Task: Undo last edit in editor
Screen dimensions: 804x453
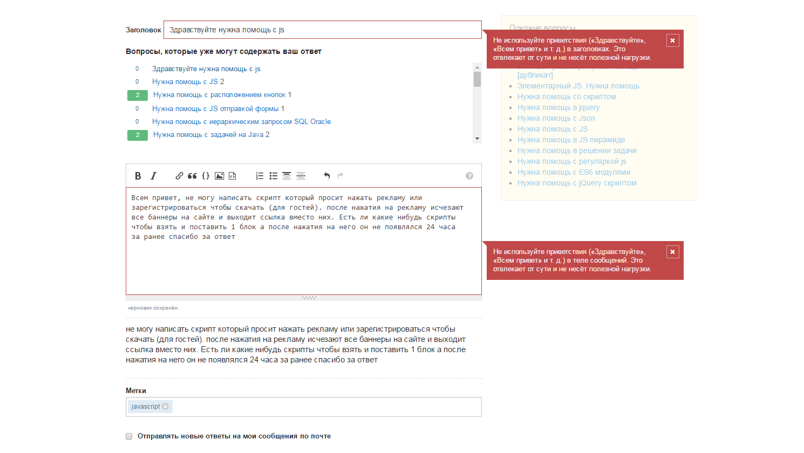Action: click(326, 176)
